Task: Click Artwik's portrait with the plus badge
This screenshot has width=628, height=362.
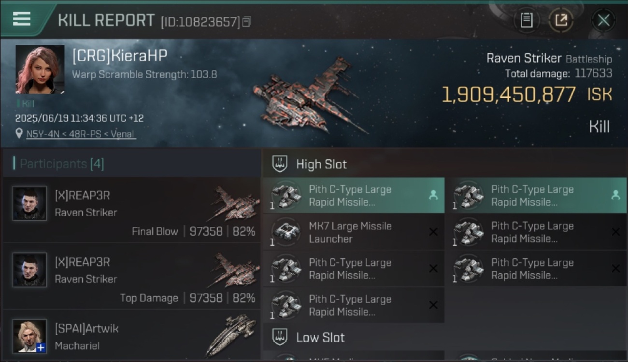Action: [x=29, y=336]
